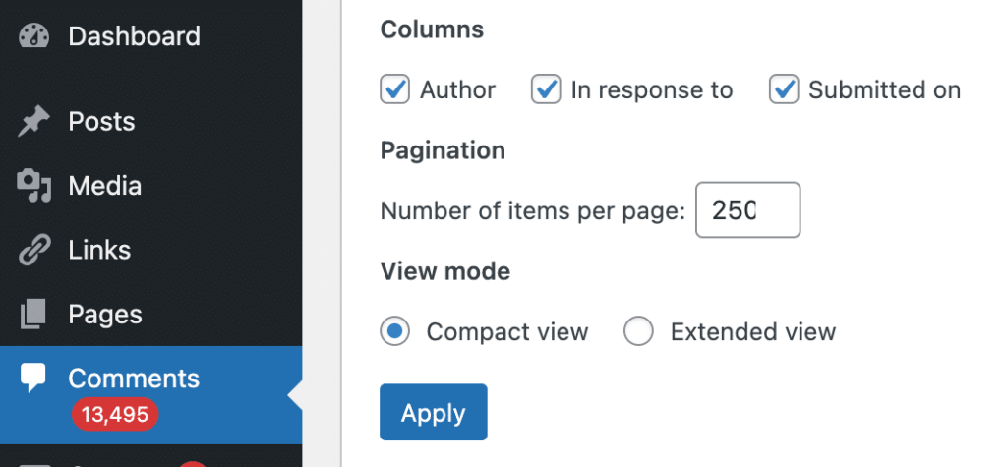
Task: Toggle the In response to column checkbox
Action: click(546, 90)
